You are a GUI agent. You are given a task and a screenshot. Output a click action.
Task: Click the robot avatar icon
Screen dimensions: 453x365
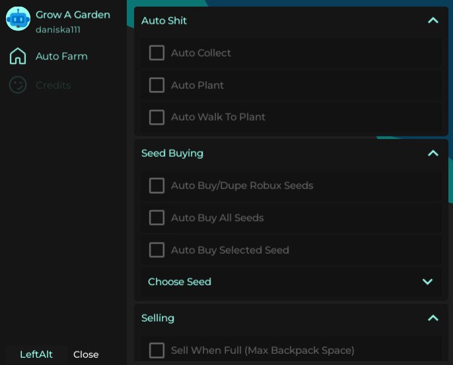(x=18, y=20)
